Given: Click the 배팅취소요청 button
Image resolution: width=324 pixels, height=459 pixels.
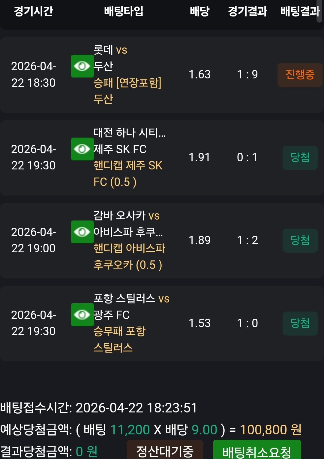Looking at the screenshot, I should (257, 450).
